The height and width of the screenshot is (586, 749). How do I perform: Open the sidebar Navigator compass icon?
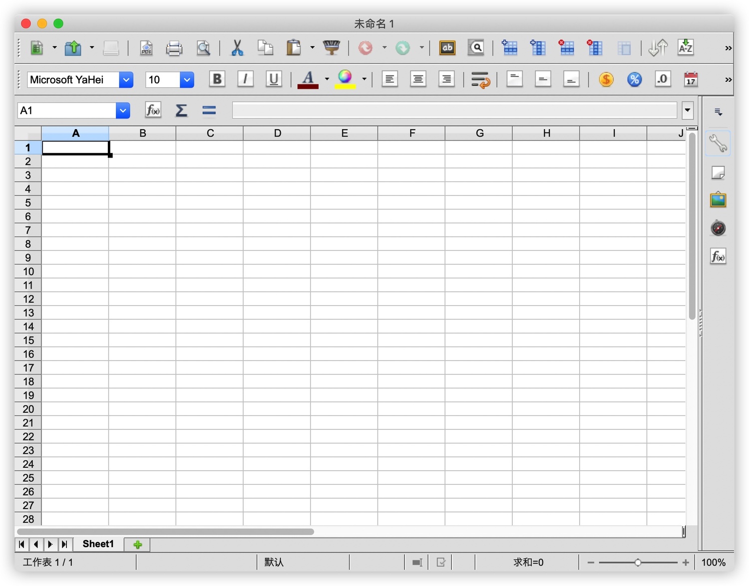(718, 228)
